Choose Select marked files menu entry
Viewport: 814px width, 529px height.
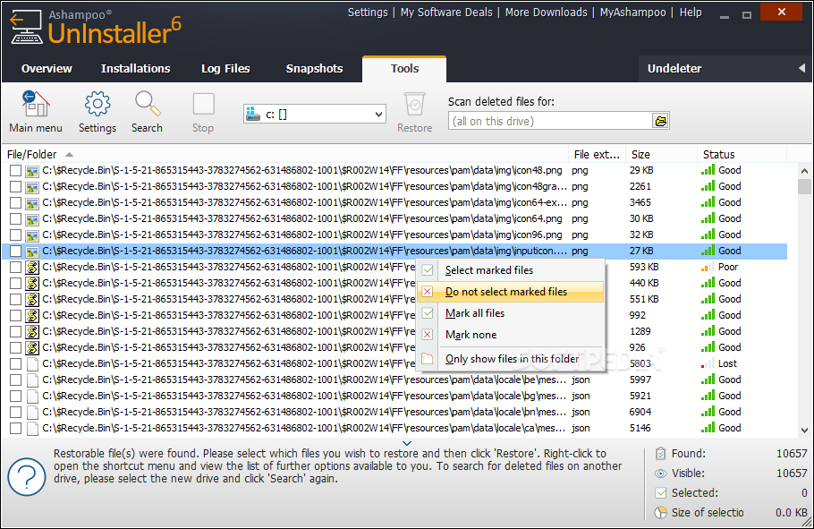click(510, 270)
